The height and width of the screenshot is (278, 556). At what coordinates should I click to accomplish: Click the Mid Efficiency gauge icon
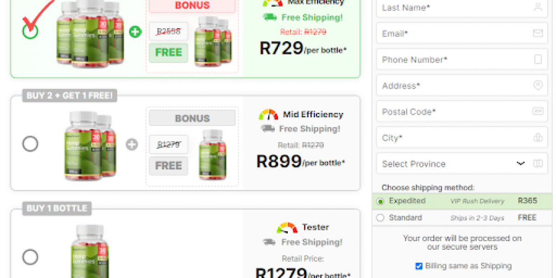268,114
